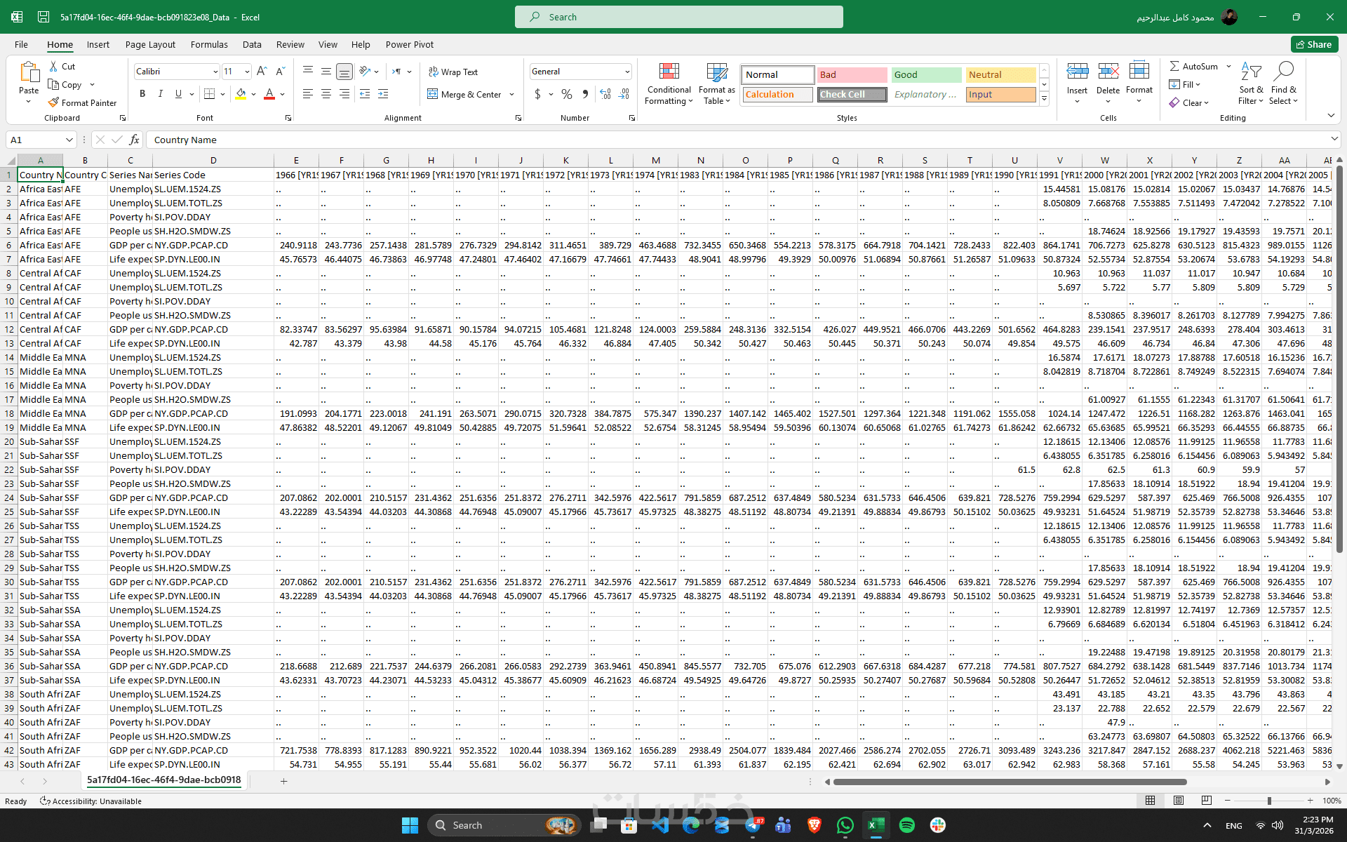Click the Insert Function fx icon
The height and width of the screenshot is (842, 1347).
pyautogui.click(x=134, y=140)
